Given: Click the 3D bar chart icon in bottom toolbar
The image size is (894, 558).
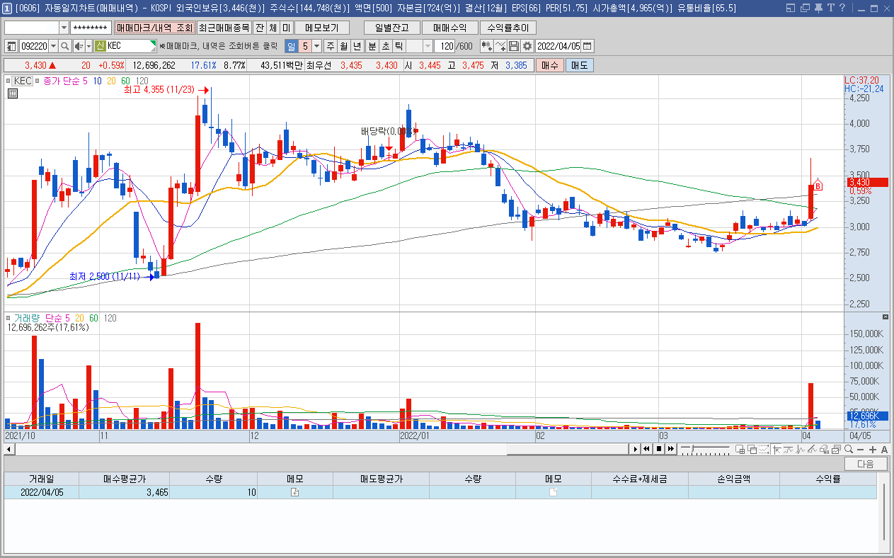Looking at the screenshot, I should coord(825,449).
